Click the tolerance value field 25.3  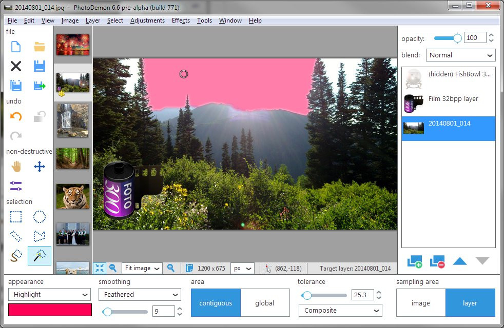362,295
